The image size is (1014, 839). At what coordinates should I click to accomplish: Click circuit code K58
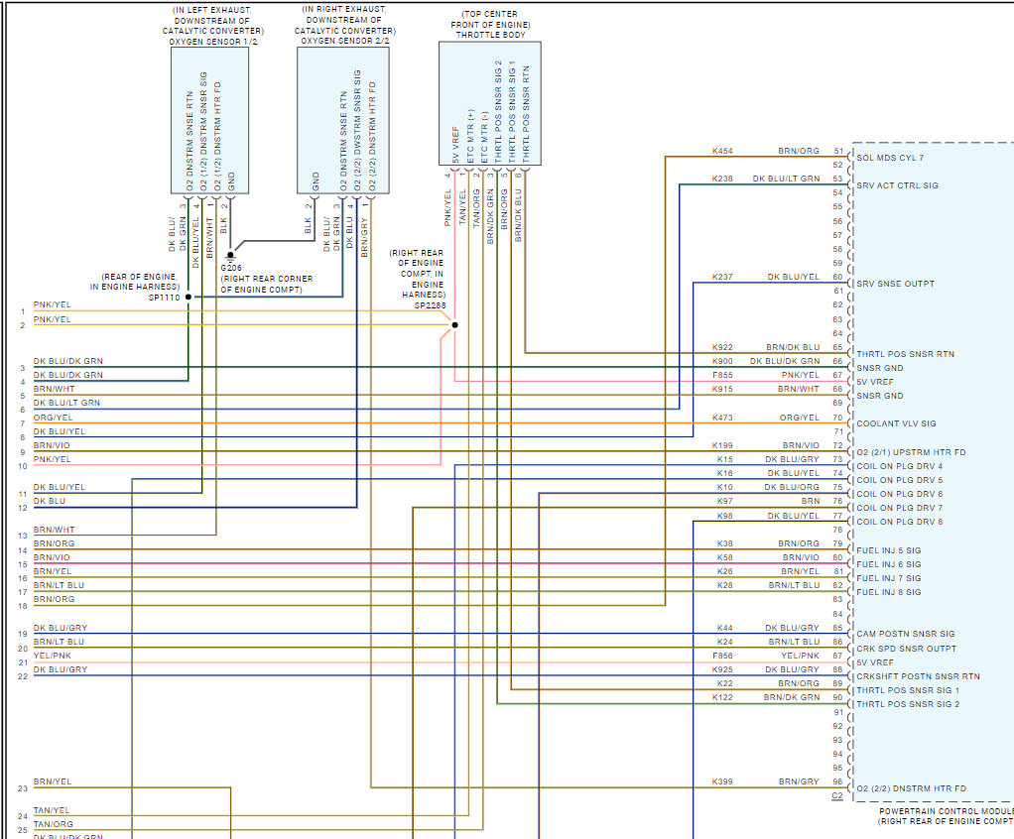coord(725,557)
